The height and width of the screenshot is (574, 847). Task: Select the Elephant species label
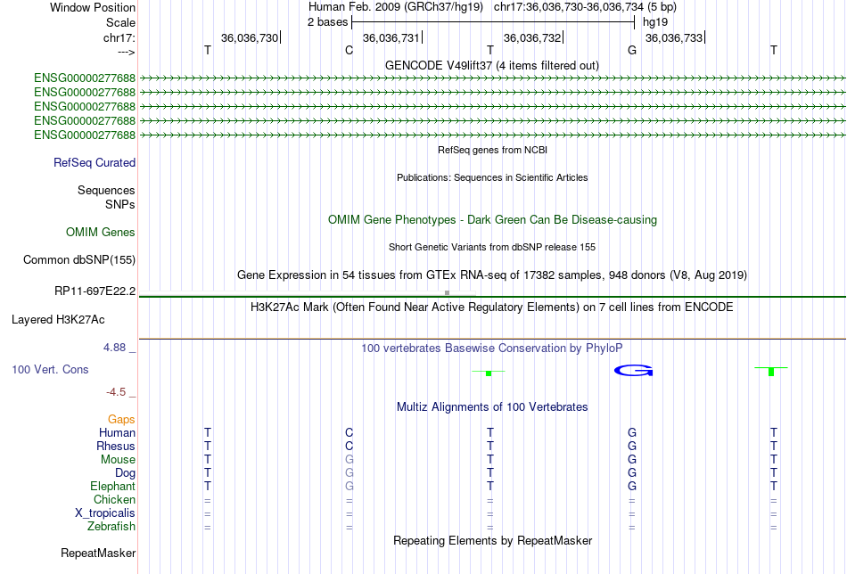coord(113,486)
